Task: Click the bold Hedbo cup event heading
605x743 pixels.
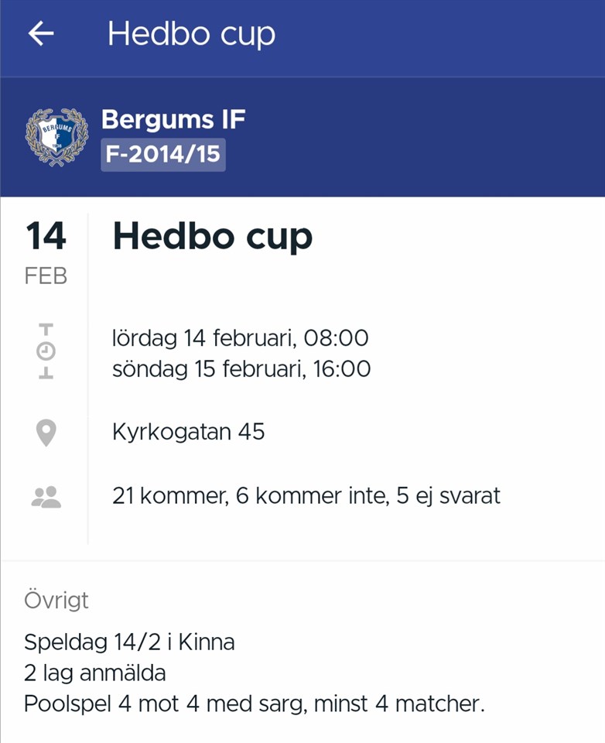Action: (213, 237)
